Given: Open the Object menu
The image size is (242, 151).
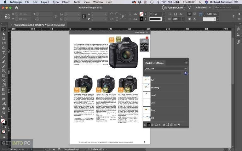Looking at the screenshot, I should click(x=66, y=2).
